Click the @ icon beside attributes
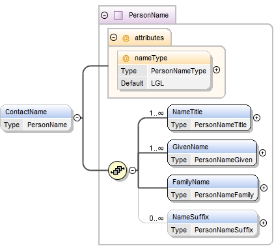This screenshot has width=274, height=246. pyautogui.click(x=126, y=38)
